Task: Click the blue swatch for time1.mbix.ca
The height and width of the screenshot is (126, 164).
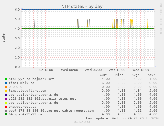Action: pyautogui.click(x=6, y=83)
